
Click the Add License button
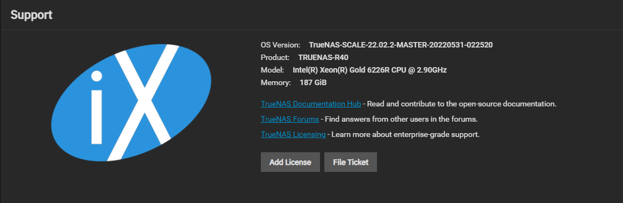click(290, 162)
